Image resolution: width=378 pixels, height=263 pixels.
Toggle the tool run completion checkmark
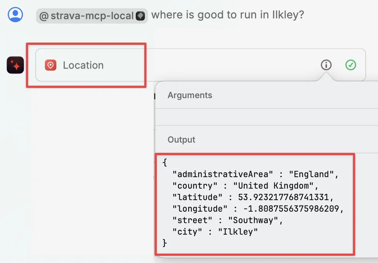(x=351, y=65)
